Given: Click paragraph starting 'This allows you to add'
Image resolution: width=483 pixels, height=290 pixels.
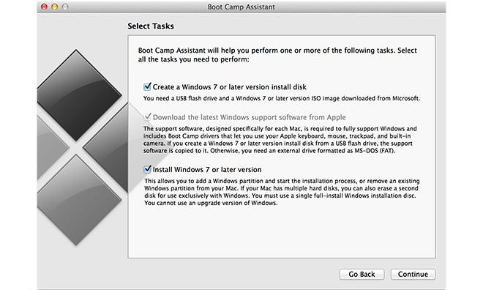Looking at the screenshot, I should (282, 192).
